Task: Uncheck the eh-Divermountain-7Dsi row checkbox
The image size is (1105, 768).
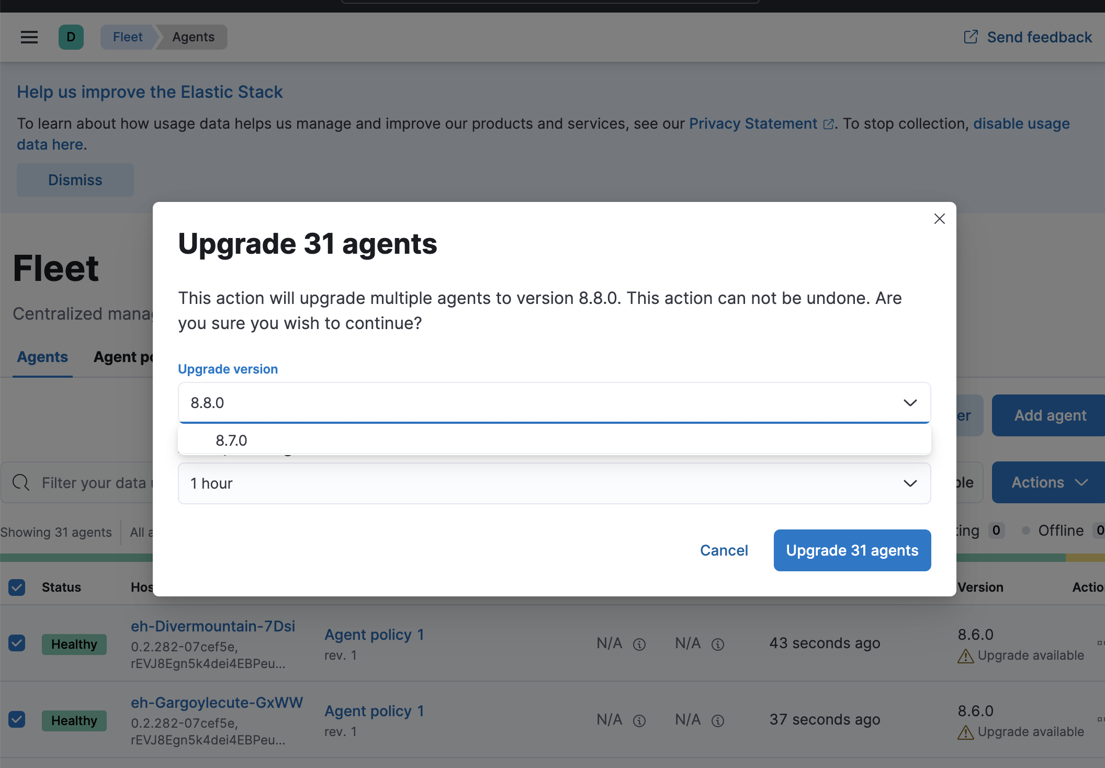Action: point(16,644)
